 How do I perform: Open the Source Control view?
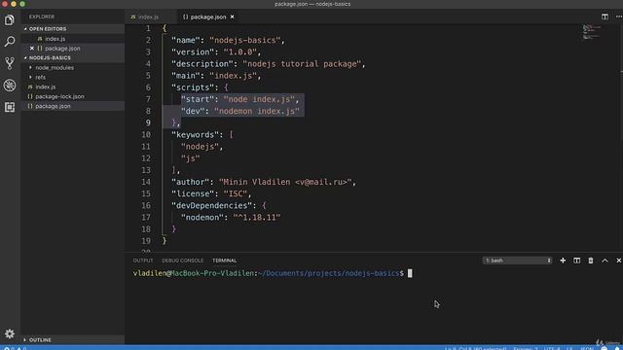coord(10,63)
